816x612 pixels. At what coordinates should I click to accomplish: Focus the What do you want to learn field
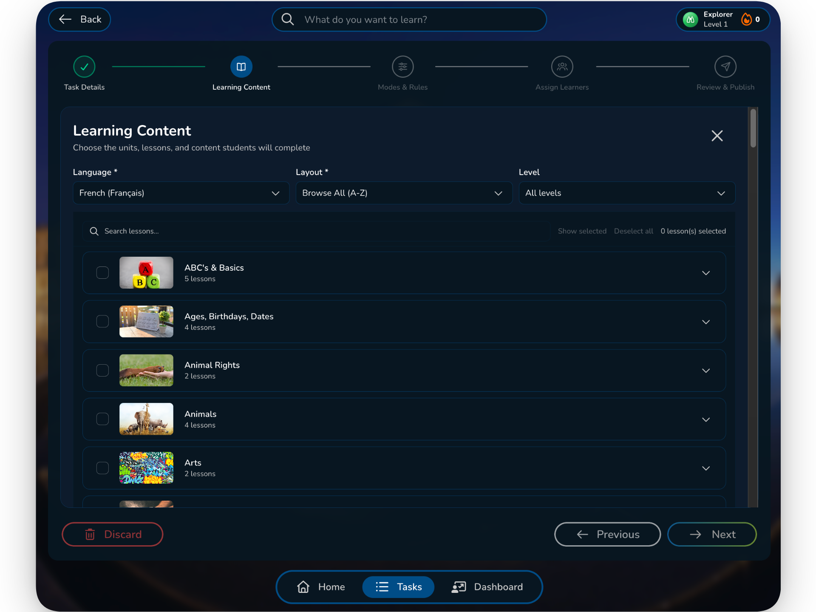(x=409, y=20)
